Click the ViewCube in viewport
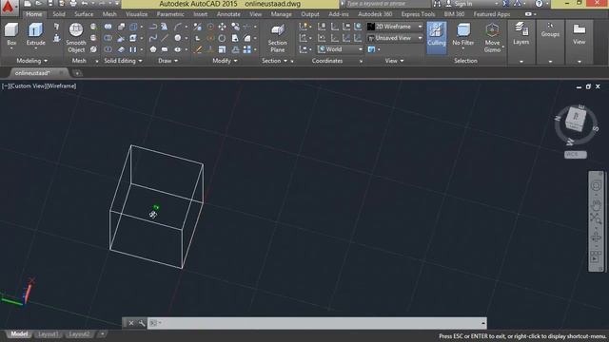The height and width of the screenshot is (342, 609). [x=576, y=119]
